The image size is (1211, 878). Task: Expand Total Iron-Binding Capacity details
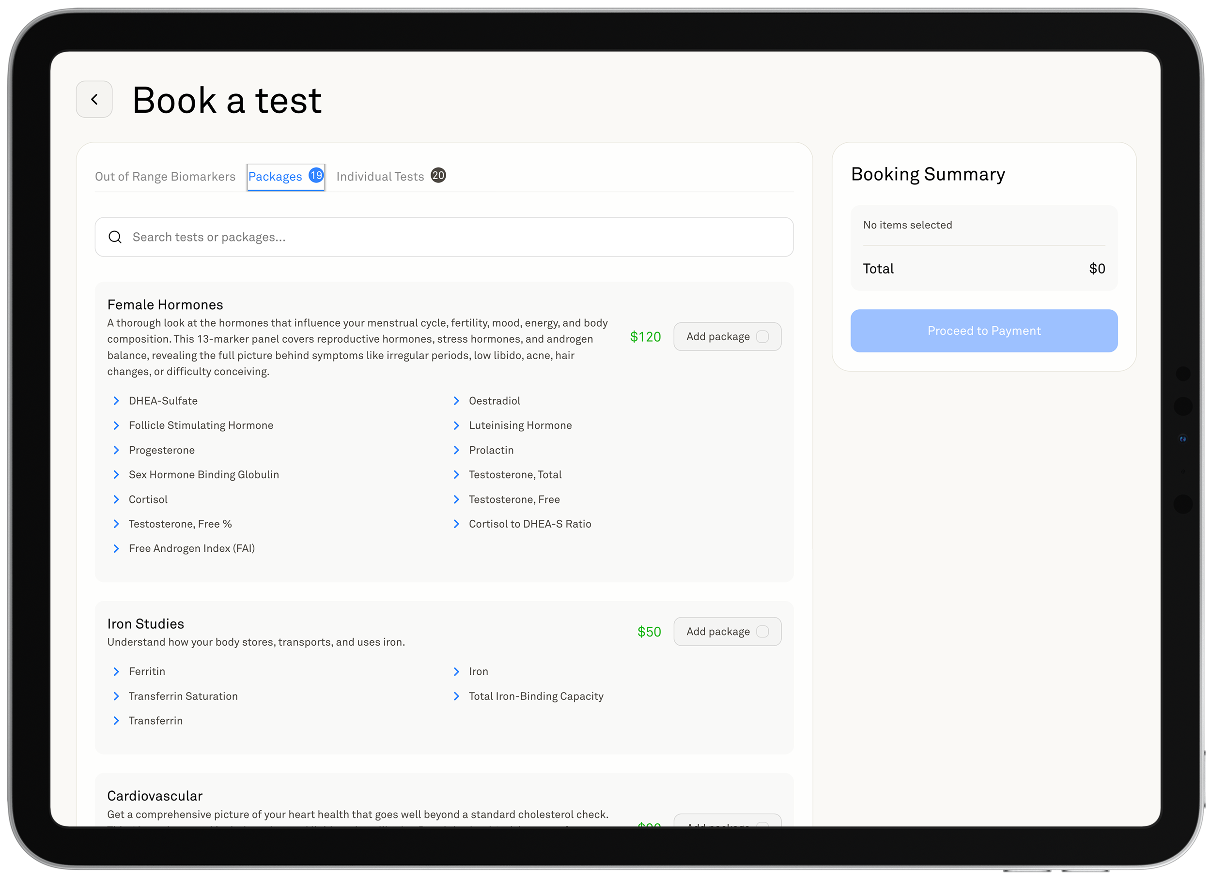coord(536,696)
